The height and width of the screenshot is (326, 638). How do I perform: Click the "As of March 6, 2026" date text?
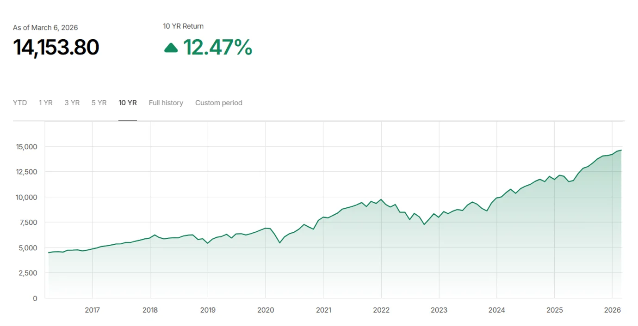pos(45,28)
